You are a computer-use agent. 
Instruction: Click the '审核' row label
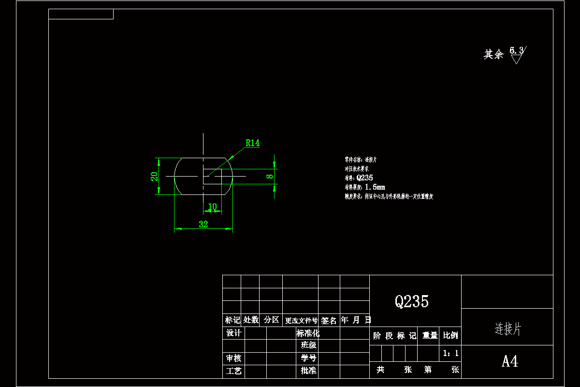234,358
